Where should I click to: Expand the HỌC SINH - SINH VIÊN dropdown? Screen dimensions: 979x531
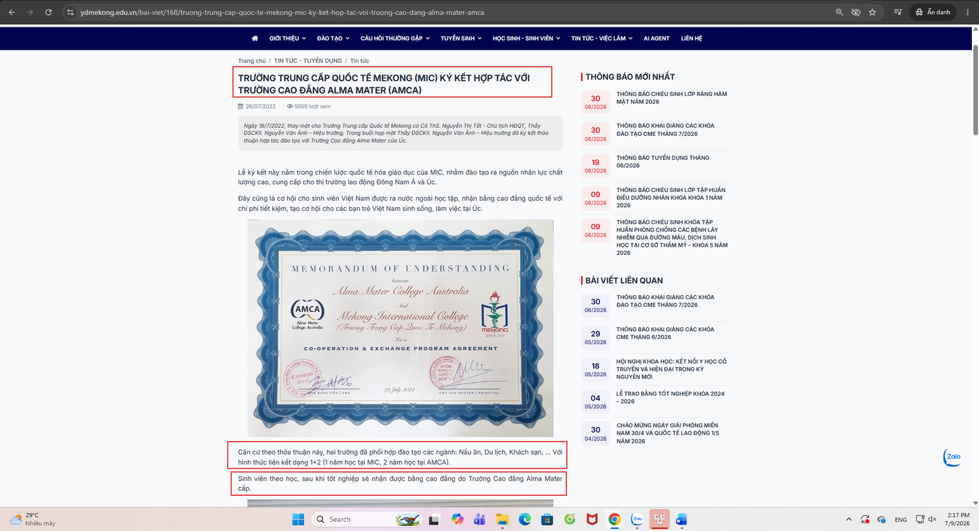(x=526, y=39)
